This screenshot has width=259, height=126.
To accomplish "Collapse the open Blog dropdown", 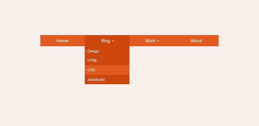I will 107,41.
